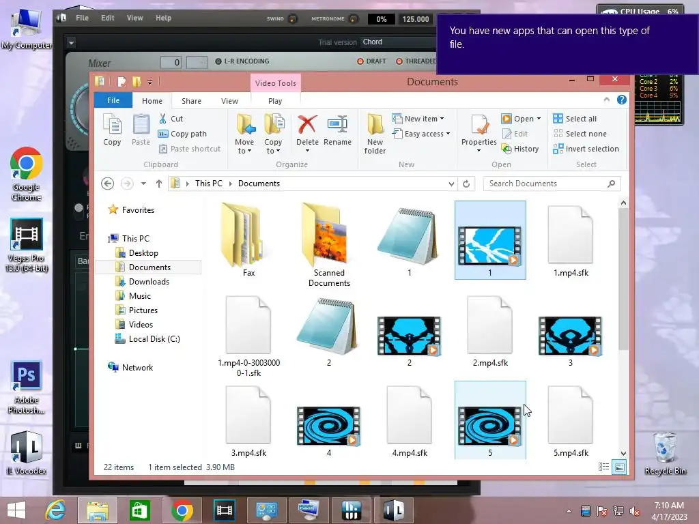Click the Back navigation arrow
The width and height of the screenshot is (699, 524).
[107, 184]
